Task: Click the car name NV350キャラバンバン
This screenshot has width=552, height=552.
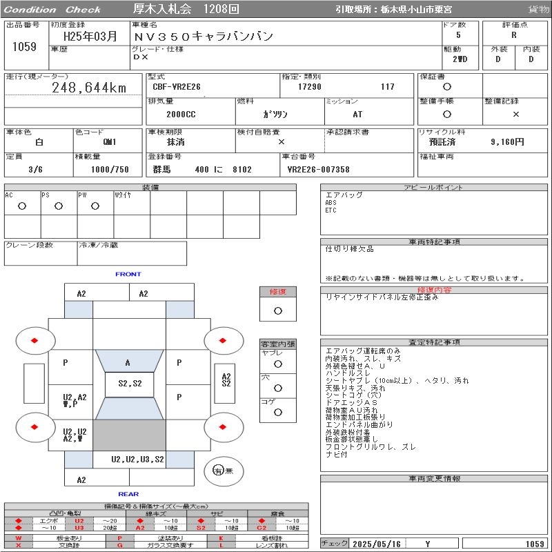Action: (x=204, y=36)
